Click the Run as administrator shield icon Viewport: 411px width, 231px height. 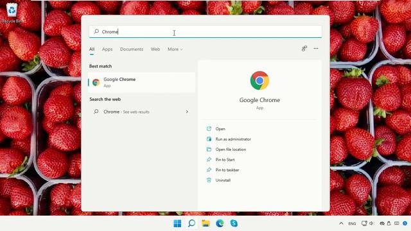click(209, 139)
